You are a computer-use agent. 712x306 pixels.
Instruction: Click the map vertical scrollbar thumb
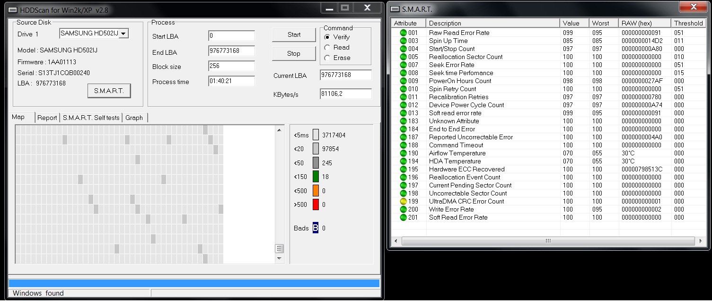[279, 248]
